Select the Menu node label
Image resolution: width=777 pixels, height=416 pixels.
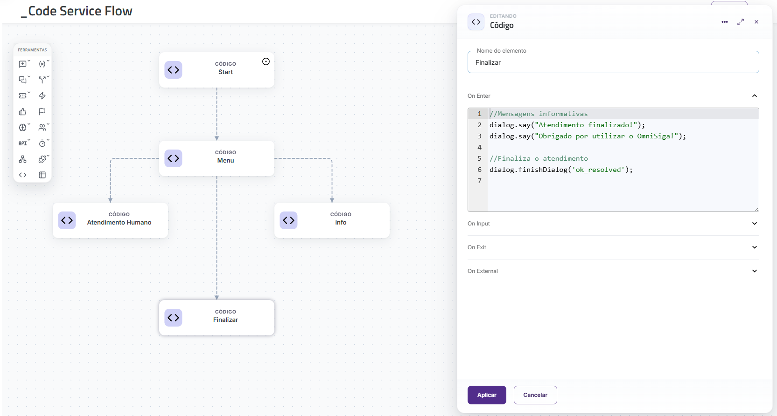(225, 161)
